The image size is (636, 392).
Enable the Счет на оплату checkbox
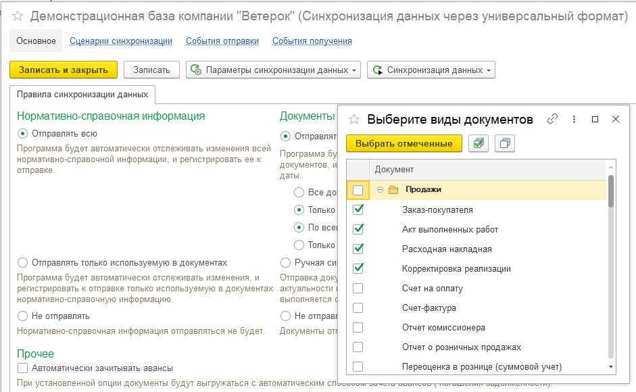point(358,289)
